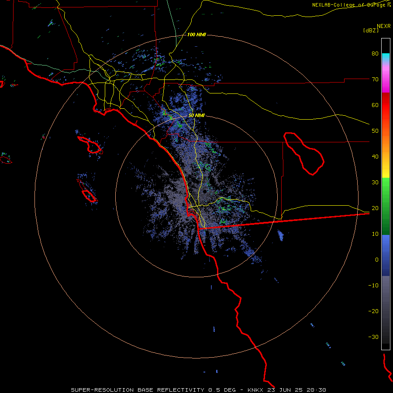Click the orange segment of the color bar
Image resolution: width=393 pixels, height=393 pixels.
(x=386, y=143)
